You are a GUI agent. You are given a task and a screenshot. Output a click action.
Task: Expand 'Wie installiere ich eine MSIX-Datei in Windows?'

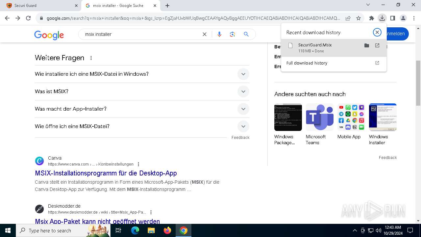click(x=142, y=74)
